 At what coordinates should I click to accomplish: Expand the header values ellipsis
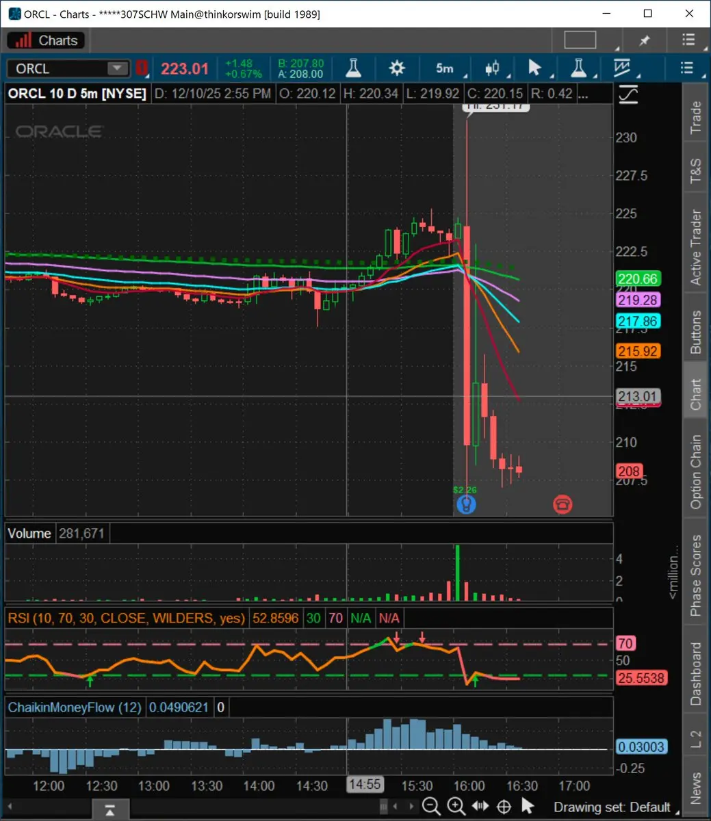pyautogui.click(x=583, y=94)
